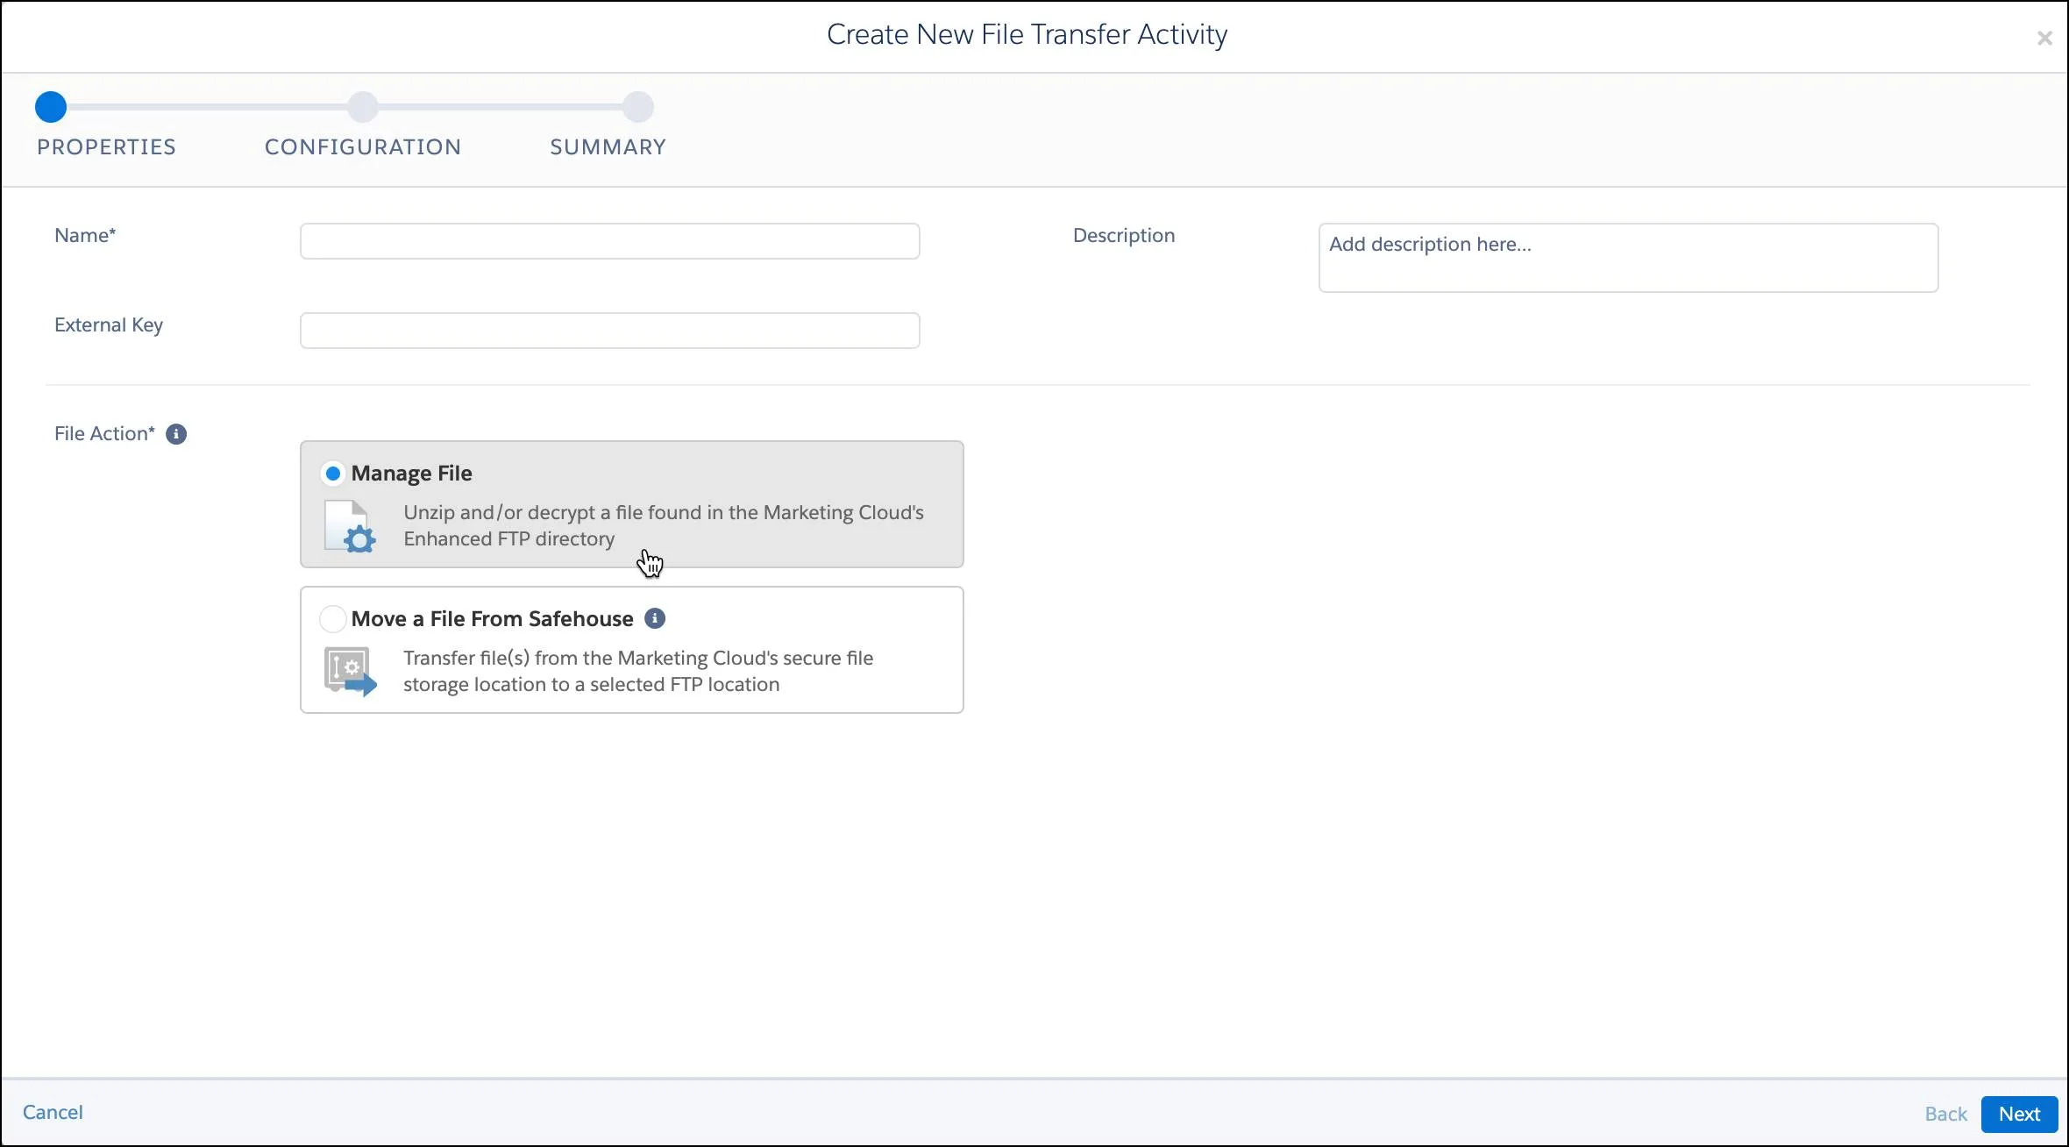Click the External Key input field
Image resolution: width=2069 pixels, height=1147 pixels.
coord(608,331)
